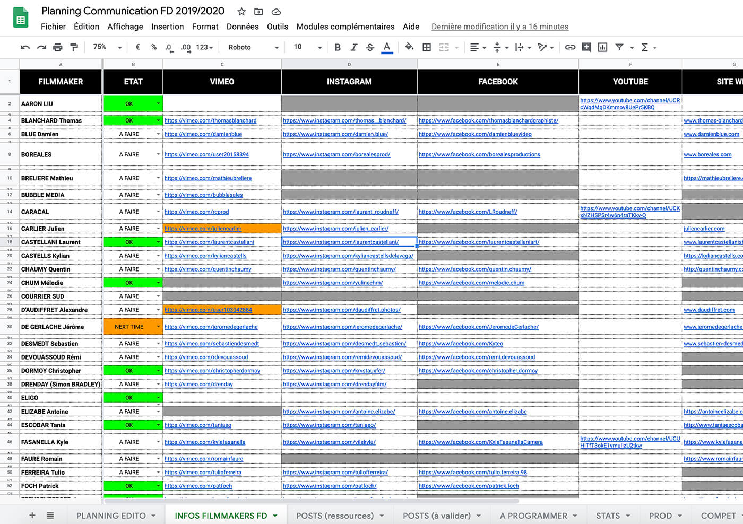Open the text wrapping dropdown
The width and height of the screenshot is (743, 524).
point(523,47)
